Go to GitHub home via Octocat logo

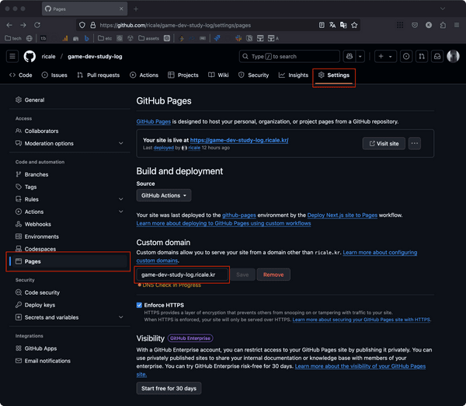(30, 56)
